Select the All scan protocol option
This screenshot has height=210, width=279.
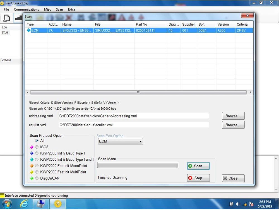[x=37, y=141]
